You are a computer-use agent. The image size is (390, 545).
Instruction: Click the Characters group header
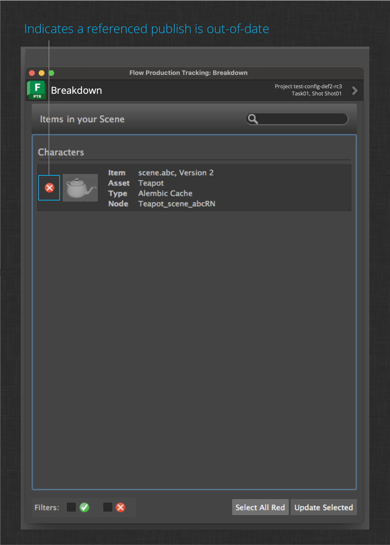point(61,152)
